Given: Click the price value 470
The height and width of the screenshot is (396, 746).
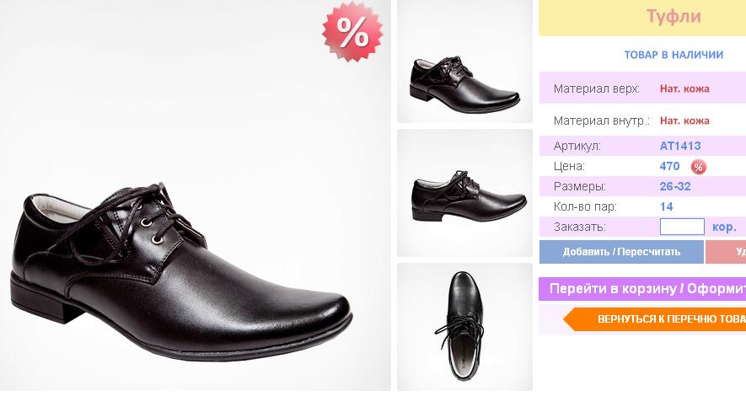Looking at the screenshot, I should pyautogui.click(x=670, y=166).
